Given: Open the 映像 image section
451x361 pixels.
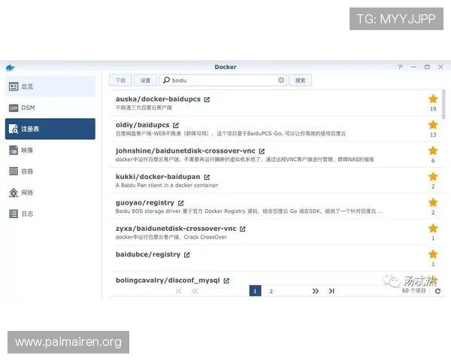Looking at the screenshot, I should 50,150.
